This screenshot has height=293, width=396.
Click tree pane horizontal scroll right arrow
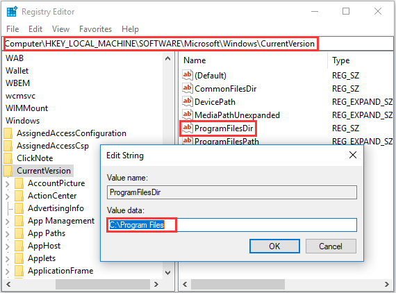pos(156,285)
